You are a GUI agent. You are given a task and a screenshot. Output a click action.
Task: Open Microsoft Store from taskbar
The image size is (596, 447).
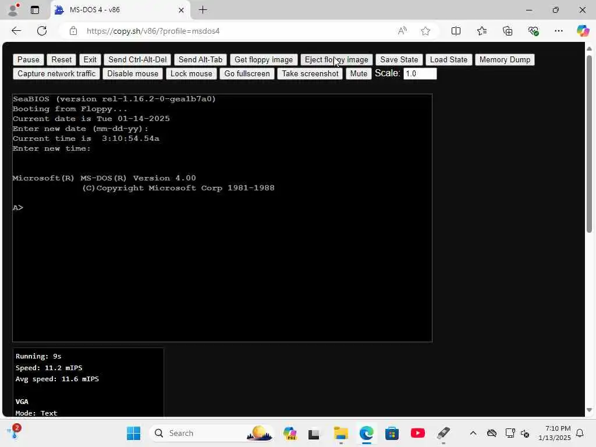[x=392, y=433]
